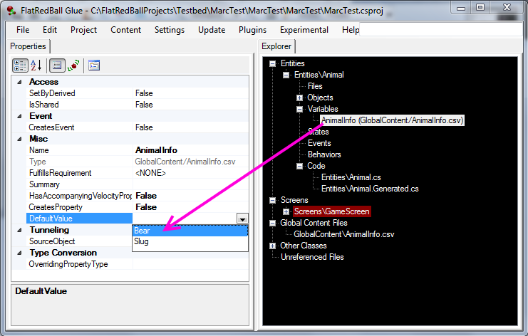Switch property grid to Categorized view

tap(21, 65)
